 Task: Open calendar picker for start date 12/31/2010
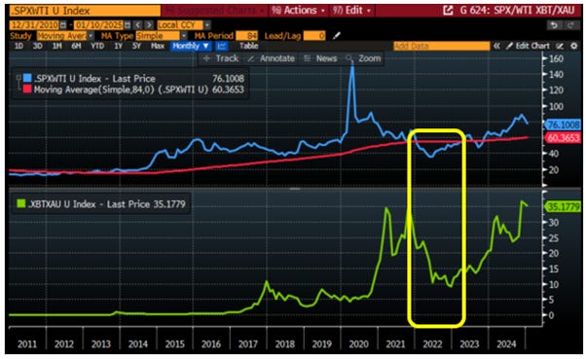(62, 25)
